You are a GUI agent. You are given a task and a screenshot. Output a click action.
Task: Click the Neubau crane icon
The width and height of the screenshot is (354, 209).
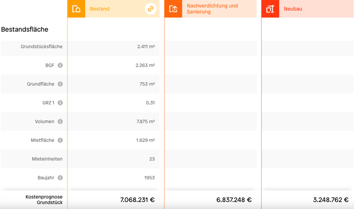(270, 9)
